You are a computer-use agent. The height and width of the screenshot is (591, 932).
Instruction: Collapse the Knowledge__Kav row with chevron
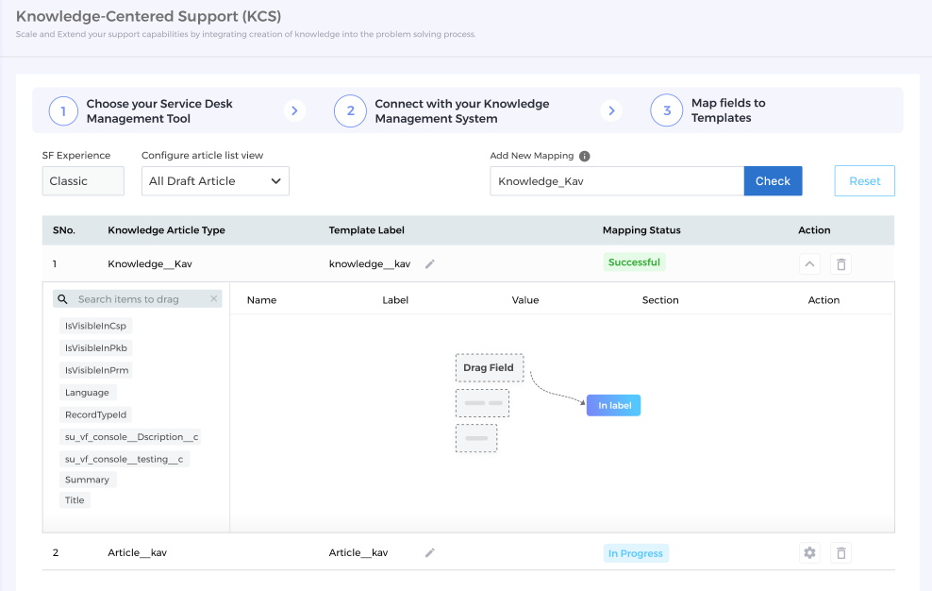[x=809, y=264]
